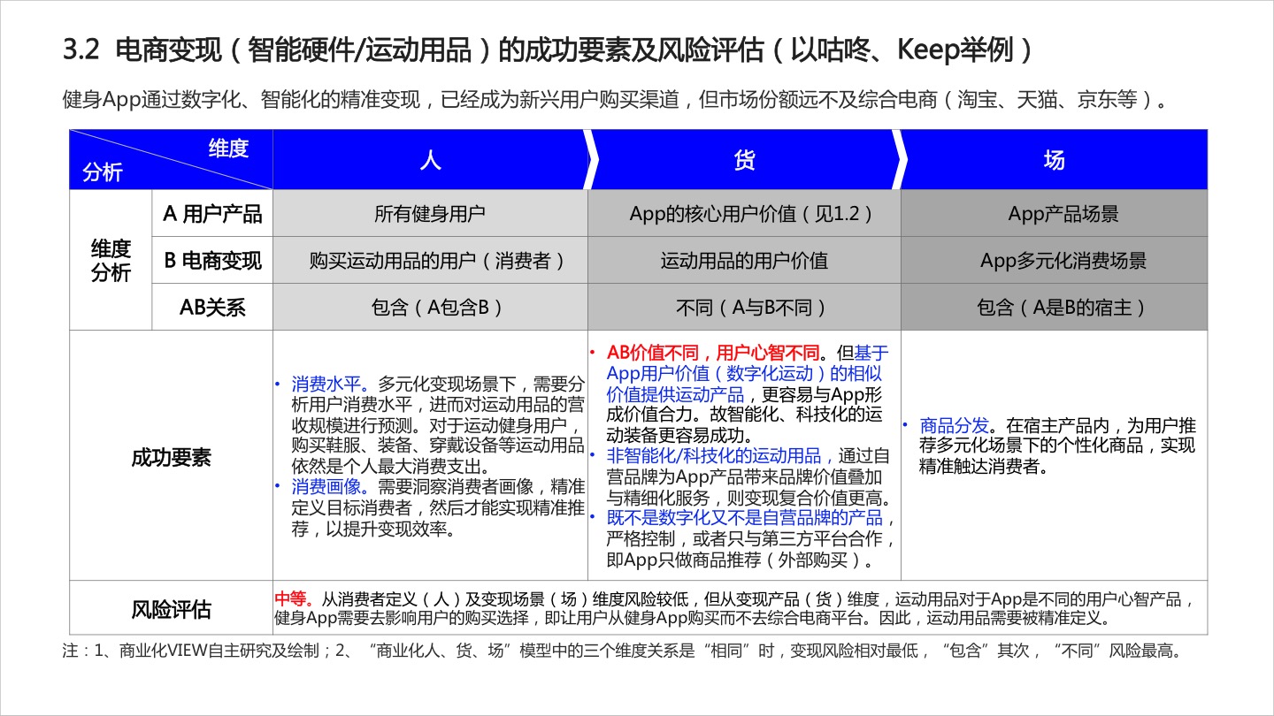This screenshot has height=716, width=1274.
Task: Select the blue header 人
Action: pyautogui.click(x=430, y=160)
